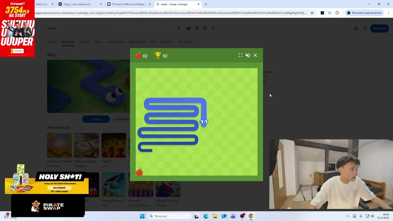
Task: Open Google quick settings gear
Action: click(x=356, y=28)
